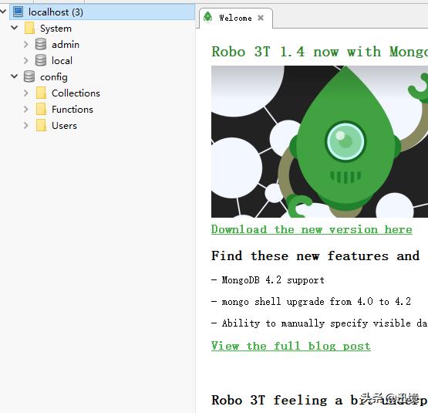Image resolution: width=428 pixels, height=413 pixels.
Task: Click the Robo 3T rocket banner image
Action: 319,141
